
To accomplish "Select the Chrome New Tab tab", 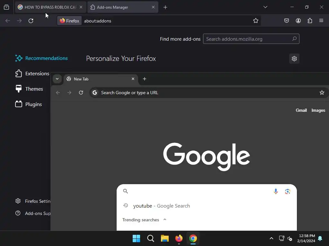I will [x=101, y=79].
